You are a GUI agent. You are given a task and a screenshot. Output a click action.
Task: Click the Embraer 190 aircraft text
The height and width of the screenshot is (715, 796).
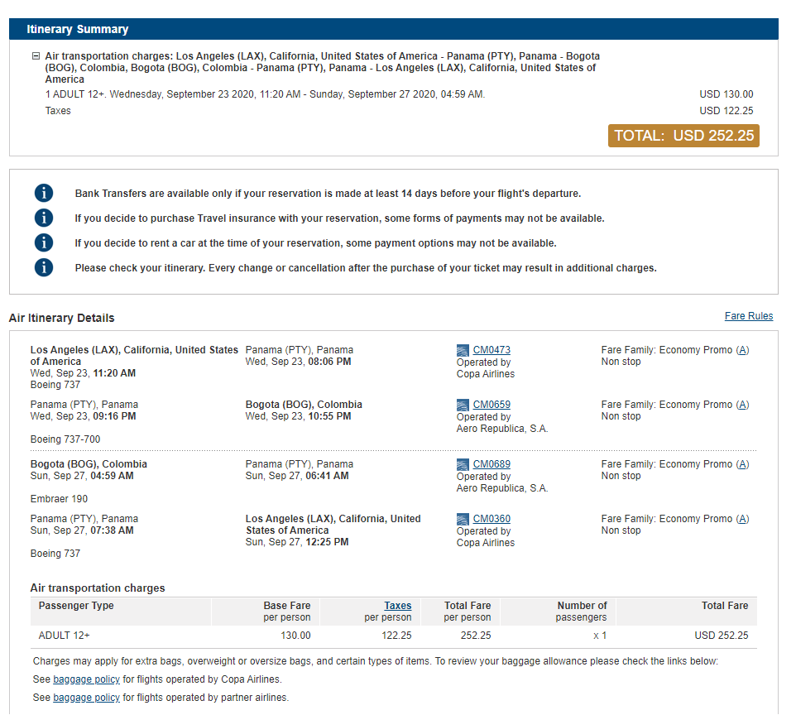click(59, 499)
